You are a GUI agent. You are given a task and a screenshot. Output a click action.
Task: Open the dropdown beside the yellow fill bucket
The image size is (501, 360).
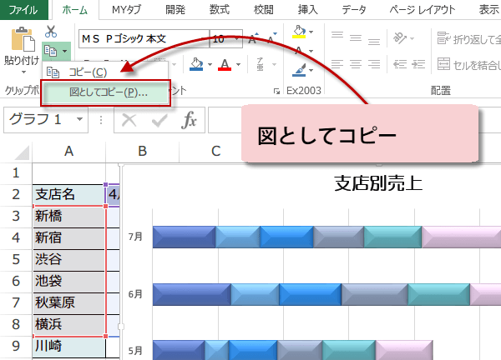[311, 32]
